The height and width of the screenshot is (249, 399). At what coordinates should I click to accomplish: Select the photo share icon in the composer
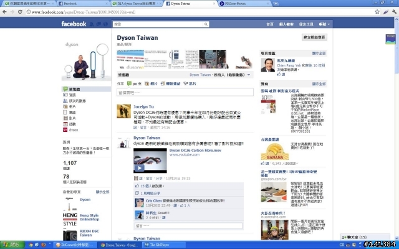coord(147,83)
